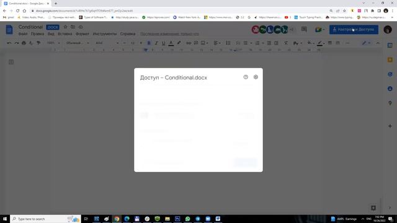
Task: Open the Arial font dropdown
Action: (x=107, y=43)
